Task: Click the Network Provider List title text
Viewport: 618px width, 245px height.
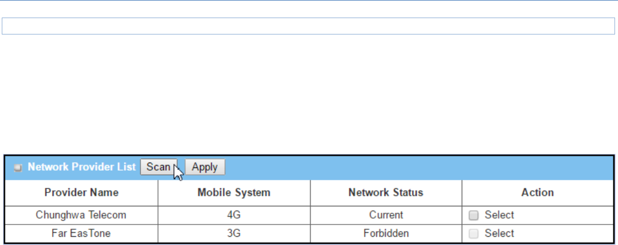Action: click(x=81, y=167)
